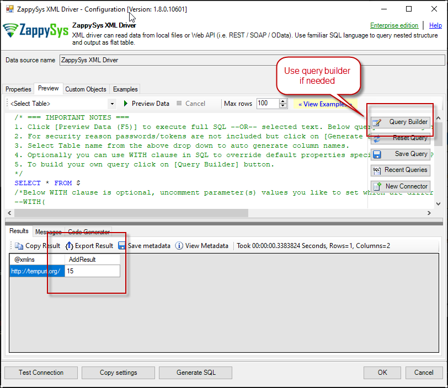Click the Recent Queries button label

pos(406,170)
